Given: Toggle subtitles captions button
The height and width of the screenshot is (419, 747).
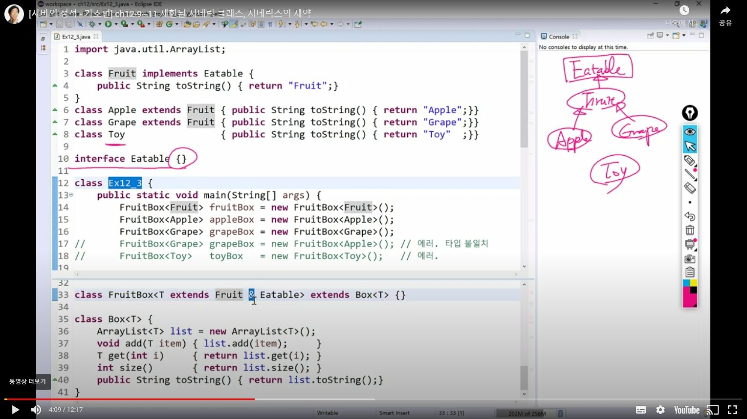Looking at the screenshot, I should point(641,410).
